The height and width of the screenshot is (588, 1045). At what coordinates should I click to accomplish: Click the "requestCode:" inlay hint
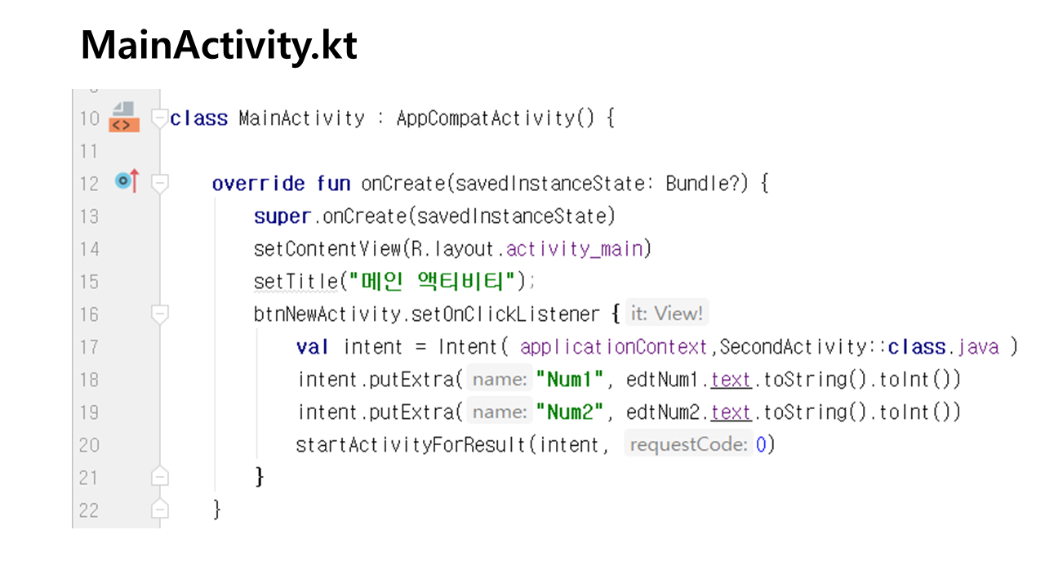pos(687,445)
